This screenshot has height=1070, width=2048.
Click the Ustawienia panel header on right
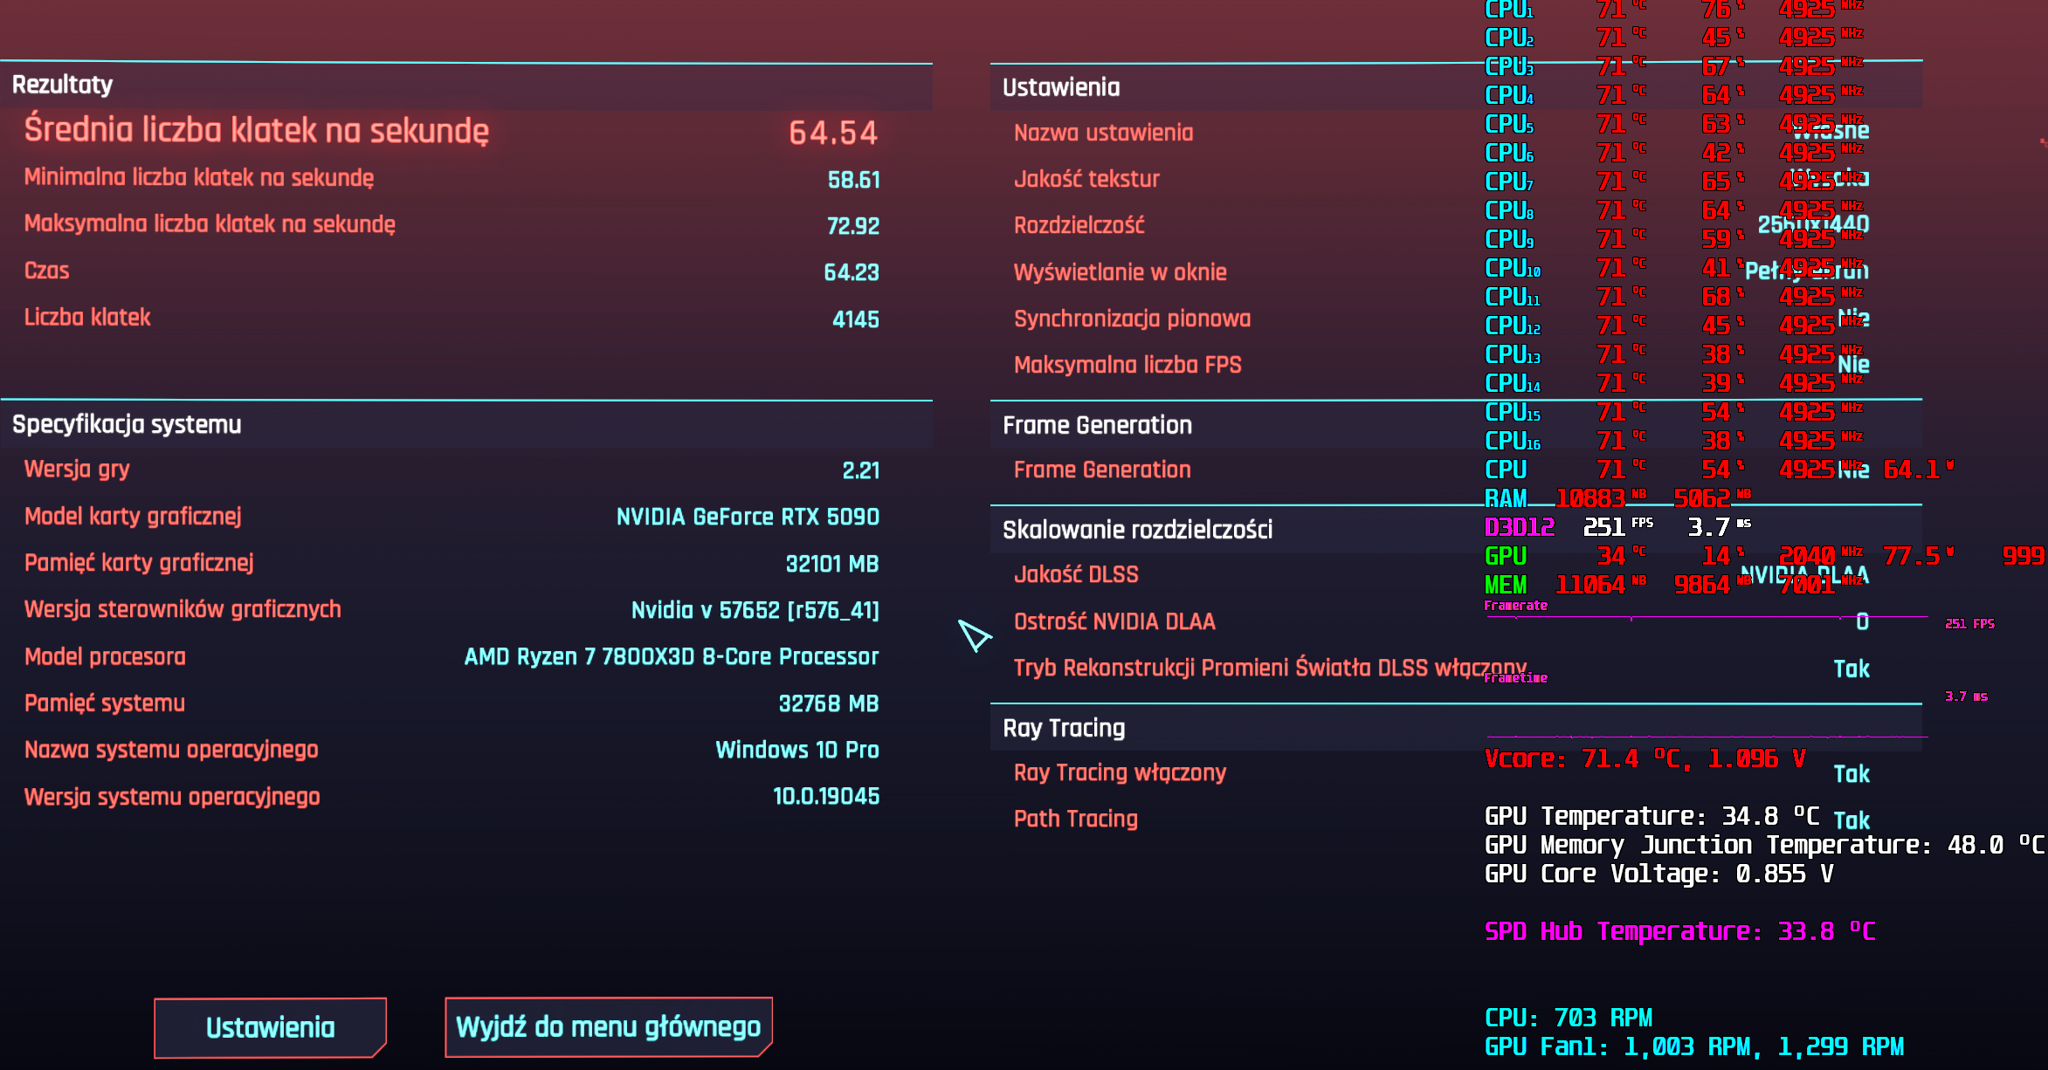(x=1061, y=87)
